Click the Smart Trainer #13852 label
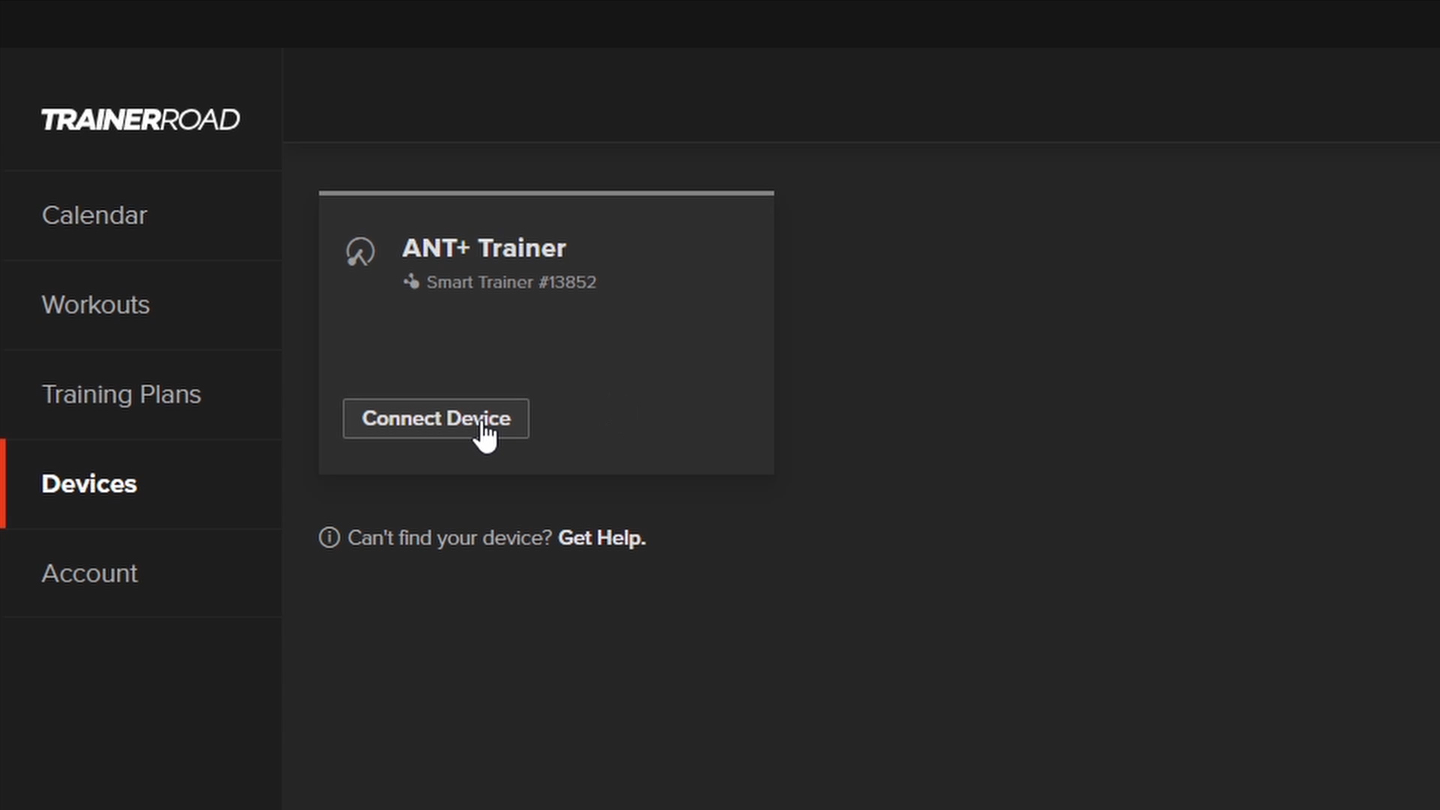The image size is (1440, 810). point(511,283)
